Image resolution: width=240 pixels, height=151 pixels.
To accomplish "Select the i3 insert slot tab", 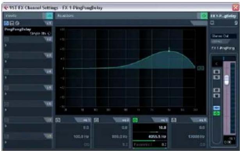I will pyautogui.click(x=49, y=55).
